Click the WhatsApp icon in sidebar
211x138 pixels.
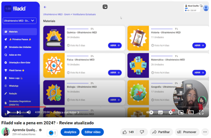(6, 86)
